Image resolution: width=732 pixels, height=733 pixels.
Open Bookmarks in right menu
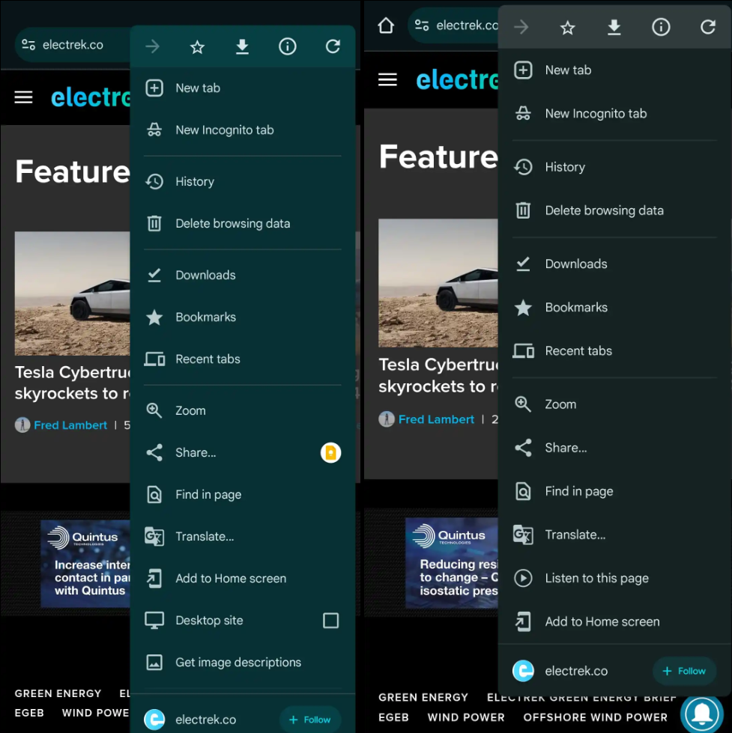pos(614,307)
